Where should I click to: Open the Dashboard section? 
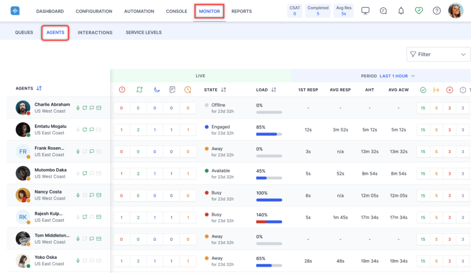[x=50, y=11]
